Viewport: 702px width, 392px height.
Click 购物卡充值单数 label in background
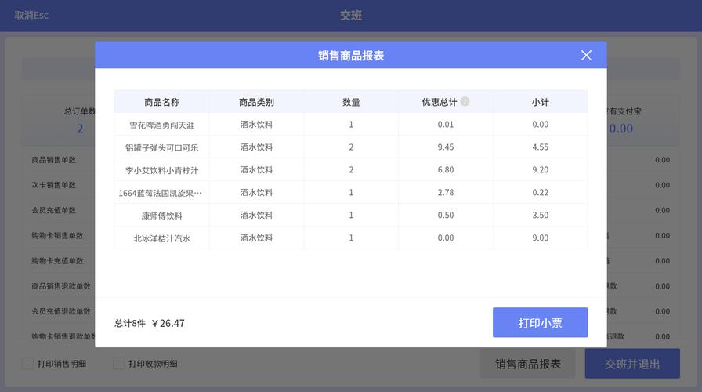57,261
